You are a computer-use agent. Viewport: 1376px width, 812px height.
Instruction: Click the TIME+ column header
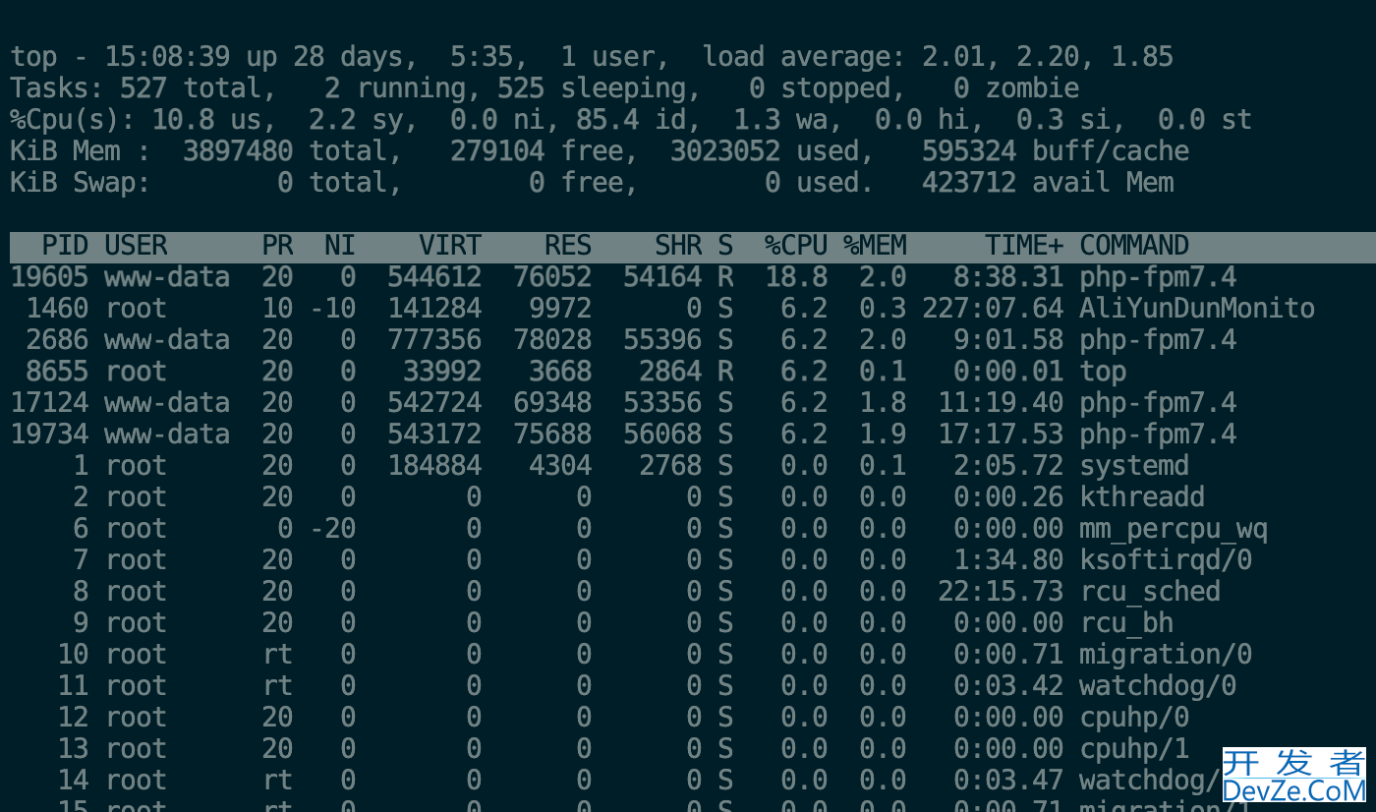point(1024,246)
